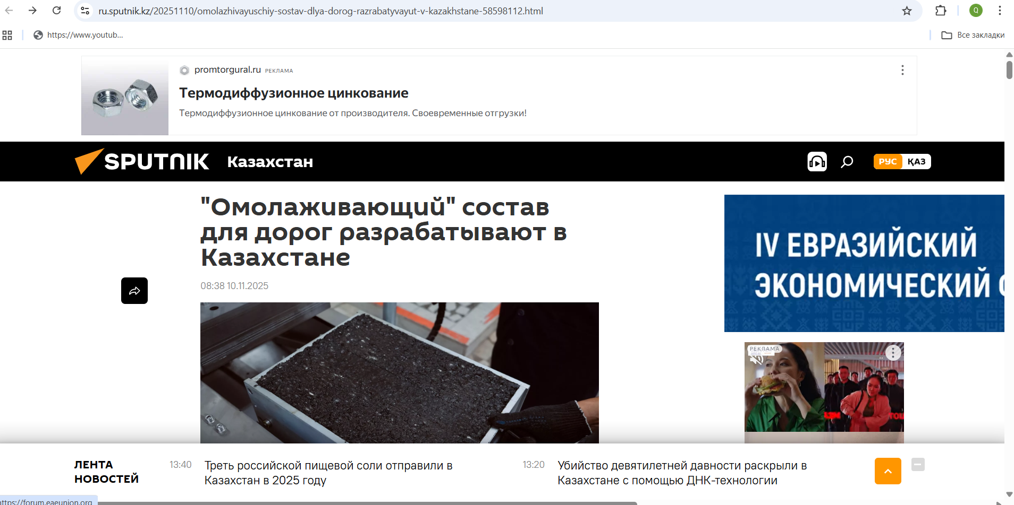
Task: Click the page vertical scrollbar thumb
Action: (x=1009, y=69)
